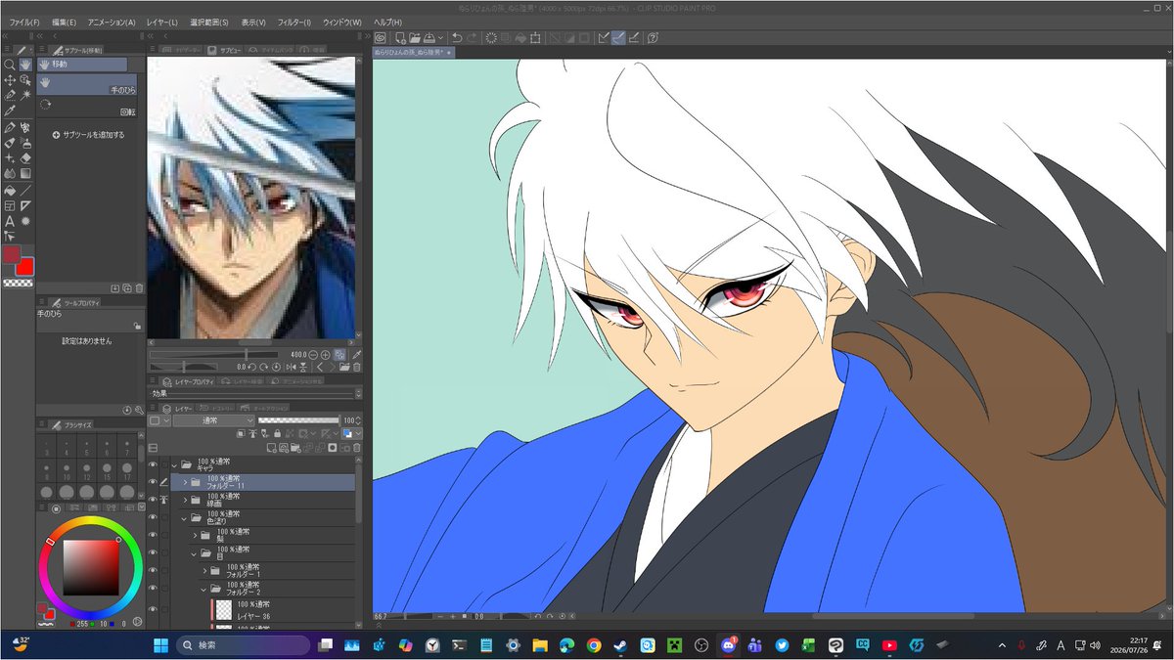Collapse the フォルダー 2 folder
1174x660 pixels.
coord(204,589)
